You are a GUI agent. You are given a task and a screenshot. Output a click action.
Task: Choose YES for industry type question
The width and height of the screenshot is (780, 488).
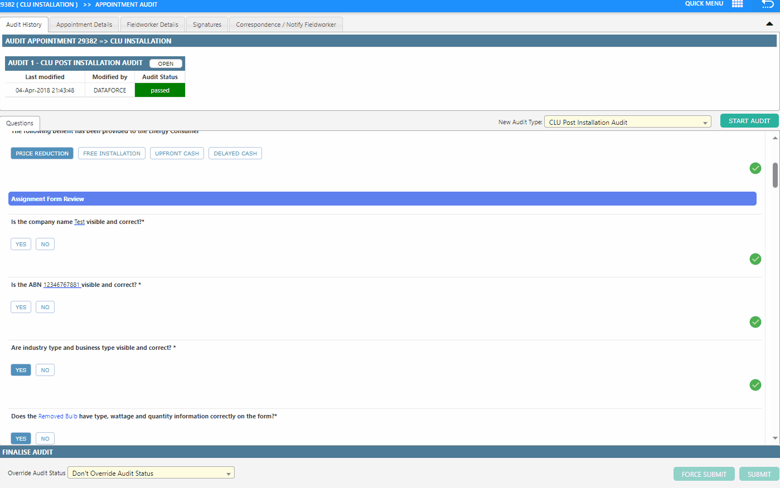click(x=21, y=370)
